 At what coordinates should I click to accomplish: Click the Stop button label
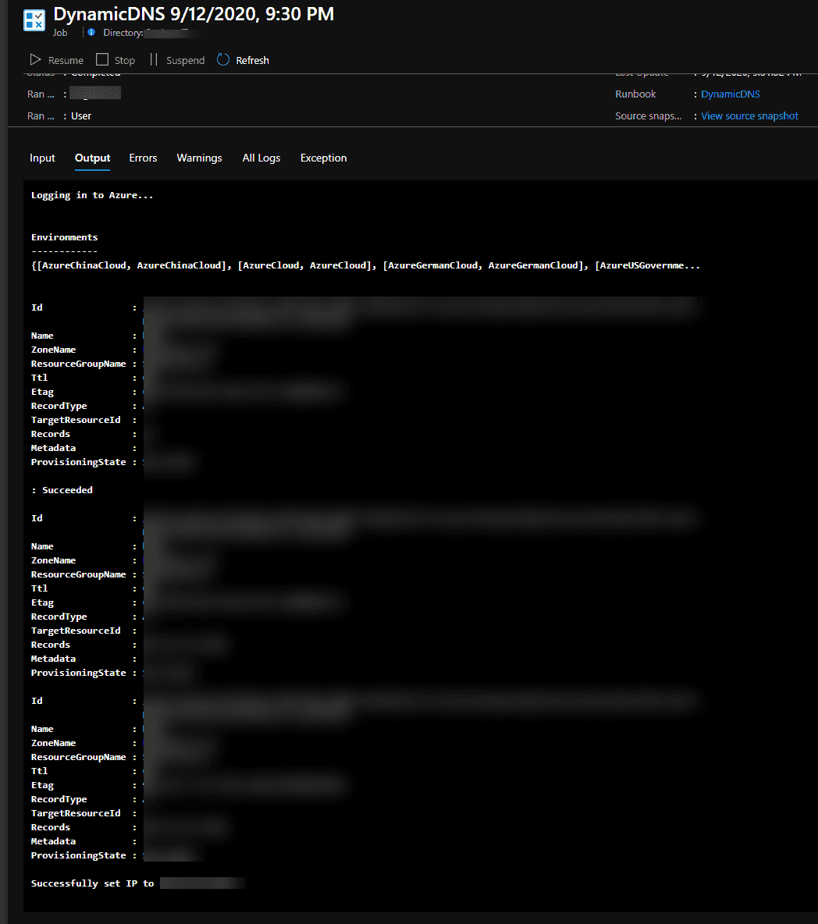[x=124, y=60]
